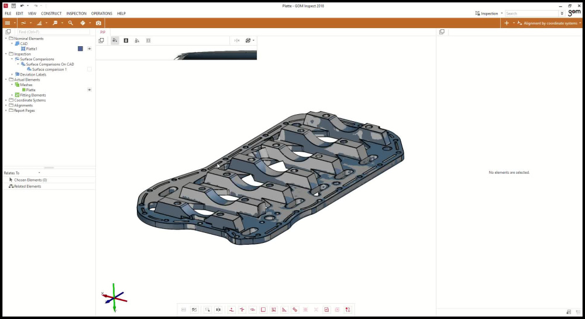Collapse the Inspection folder arrow
This screenshot has width=585, height=319.
pyautogui.click(x=6, y=54)
